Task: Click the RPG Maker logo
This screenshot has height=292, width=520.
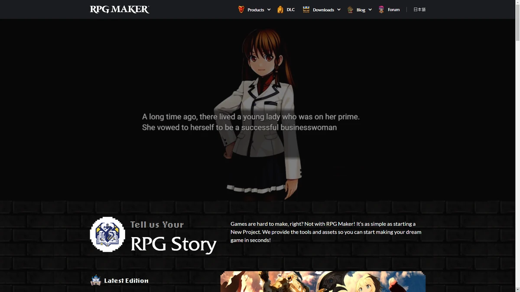Action: [x=119, y=9]
